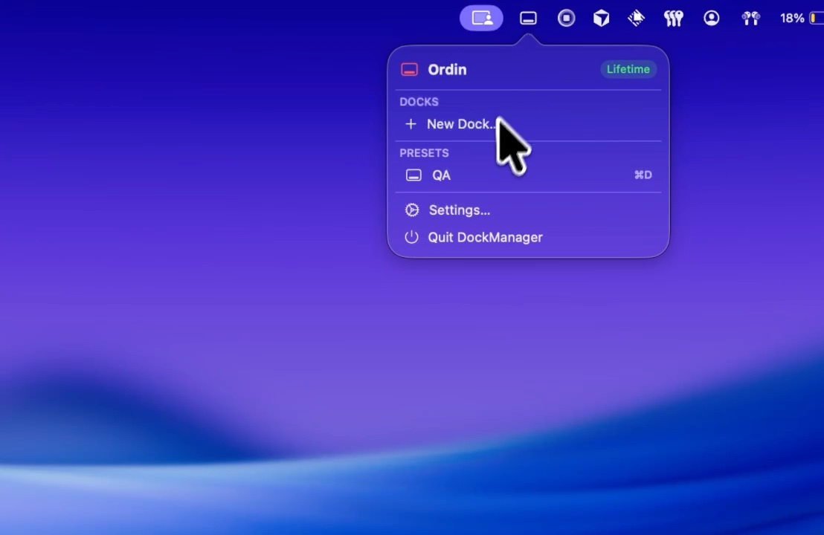
Task: Click the ⌘D shortcut label
Action: tap(643, 175)
